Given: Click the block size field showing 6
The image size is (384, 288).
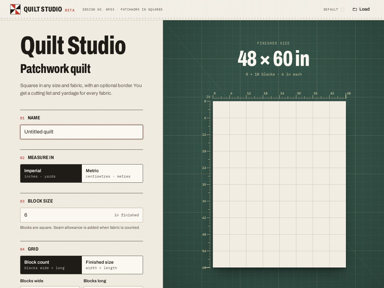Looking at the screenshot, I should pos(82,215).
